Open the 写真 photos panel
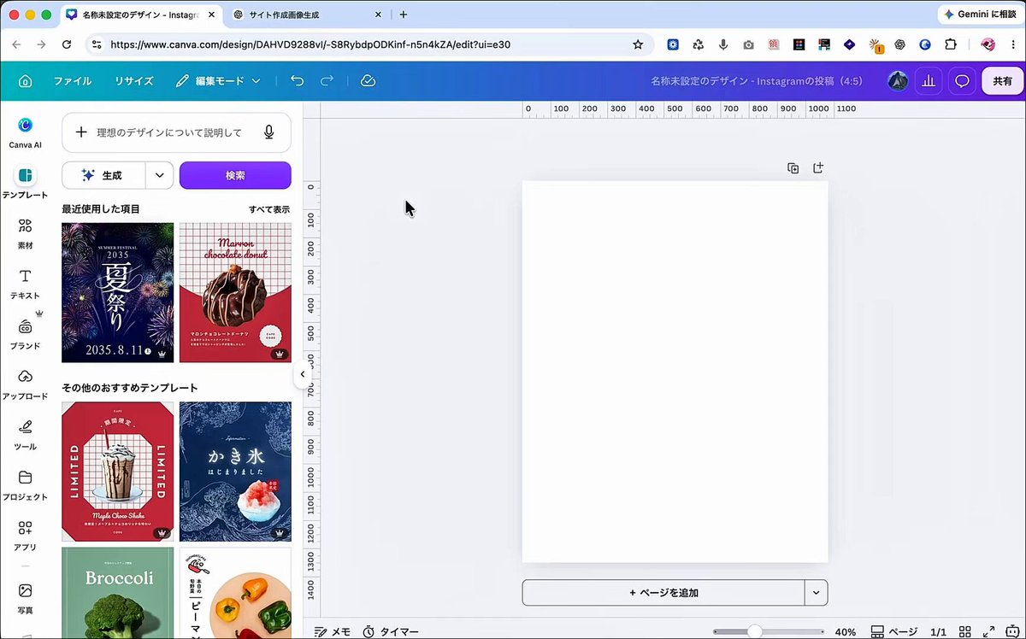Screen dimensions: 1026x639 (26, 598)
